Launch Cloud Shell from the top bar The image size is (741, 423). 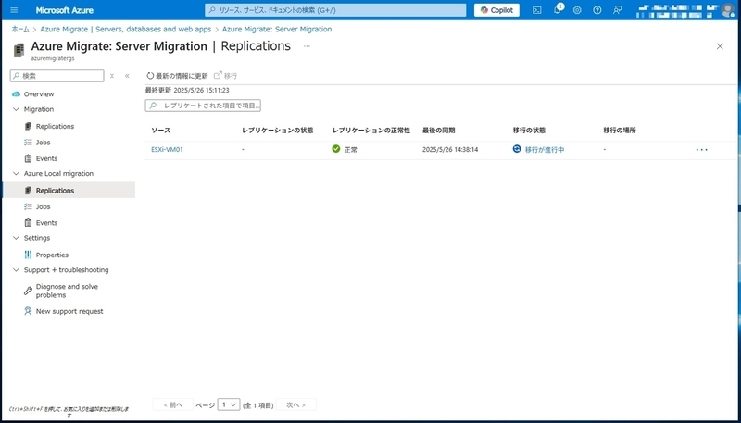537,10
